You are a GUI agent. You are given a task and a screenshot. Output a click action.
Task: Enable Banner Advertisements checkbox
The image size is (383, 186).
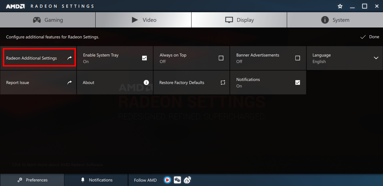[x=298, y=58]
